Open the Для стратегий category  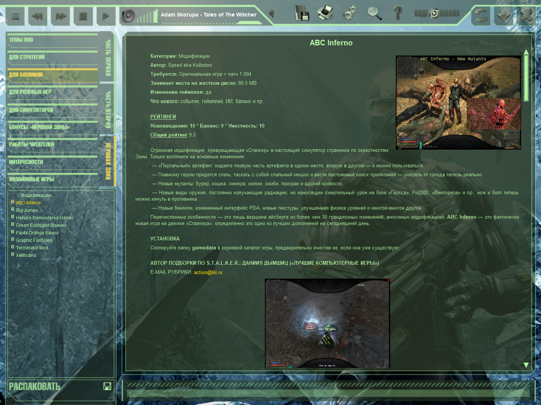[52, 58]
